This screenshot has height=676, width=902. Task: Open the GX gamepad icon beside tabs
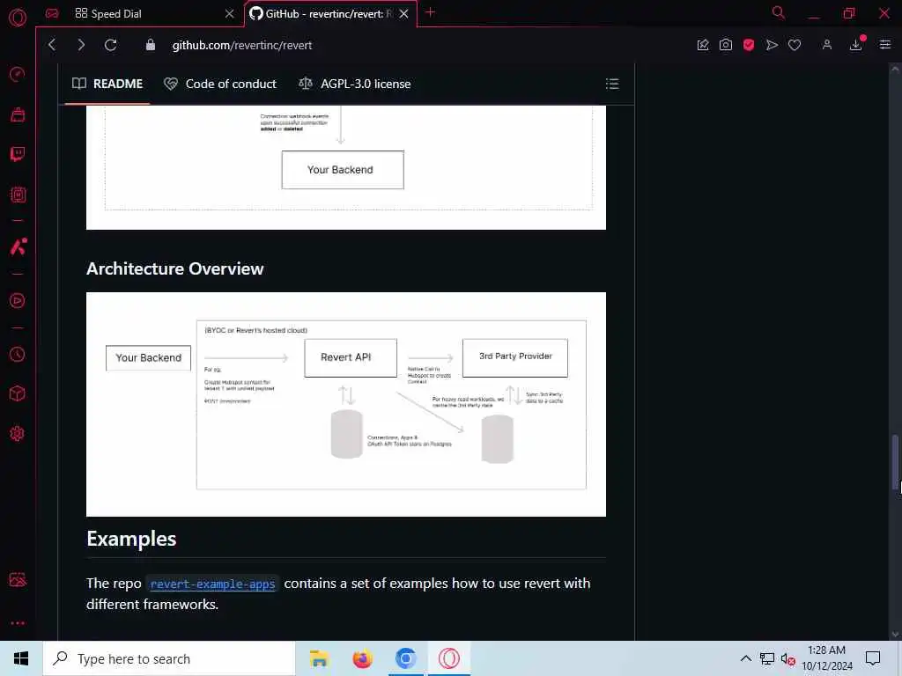point(52,13)
